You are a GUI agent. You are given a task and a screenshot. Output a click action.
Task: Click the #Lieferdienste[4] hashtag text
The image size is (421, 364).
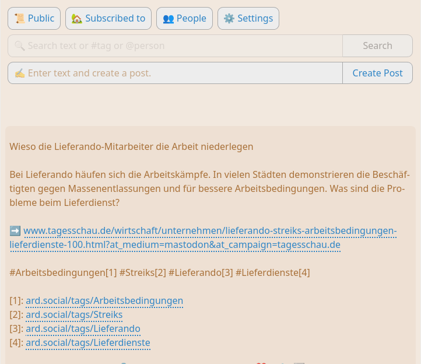point(272,272)
